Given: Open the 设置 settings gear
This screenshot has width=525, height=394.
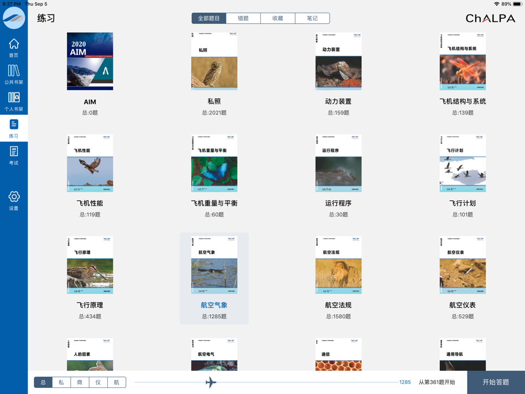Looking at the screenshot, I should [14, 200].
